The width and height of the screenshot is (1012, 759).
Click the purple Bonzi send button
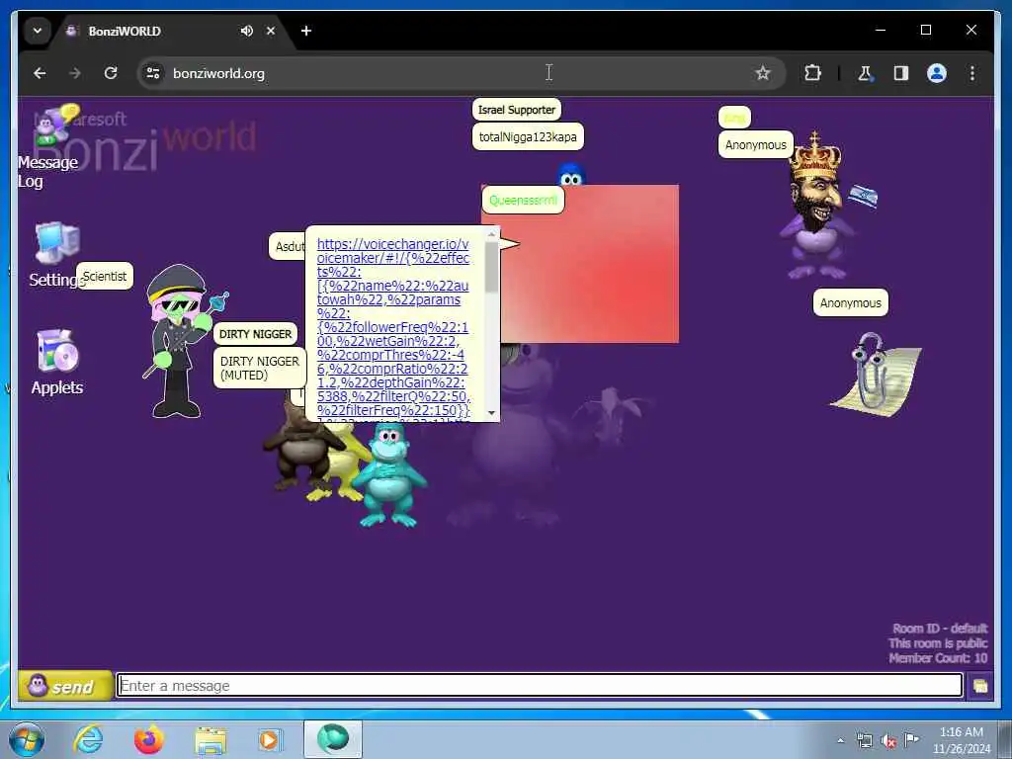(64, 686)
